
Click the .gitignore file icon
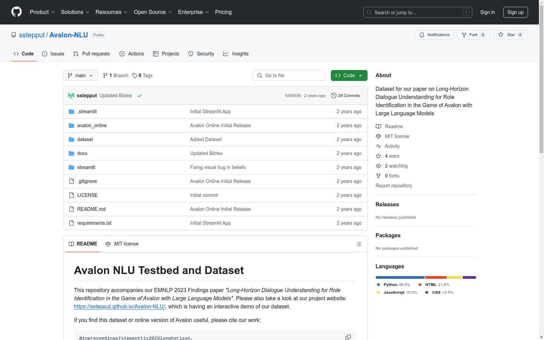point(71,181)
